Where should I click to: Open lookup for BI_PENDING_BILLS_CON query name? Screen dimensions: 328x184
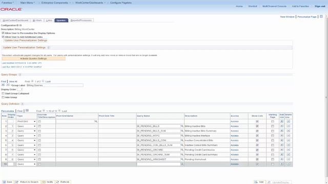click(x=182, y=141)
